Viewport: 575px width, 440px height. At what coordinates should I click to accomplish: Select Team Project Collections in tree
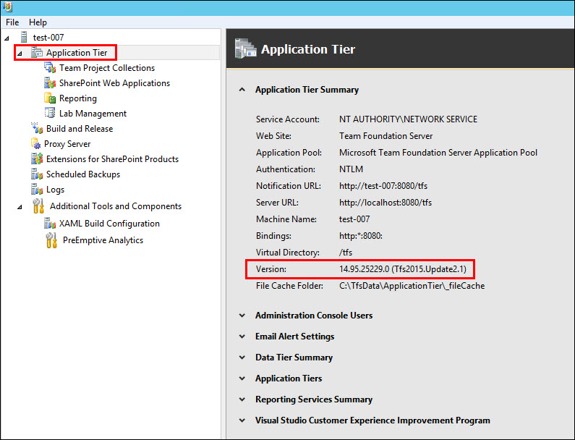tap(107, 68)
